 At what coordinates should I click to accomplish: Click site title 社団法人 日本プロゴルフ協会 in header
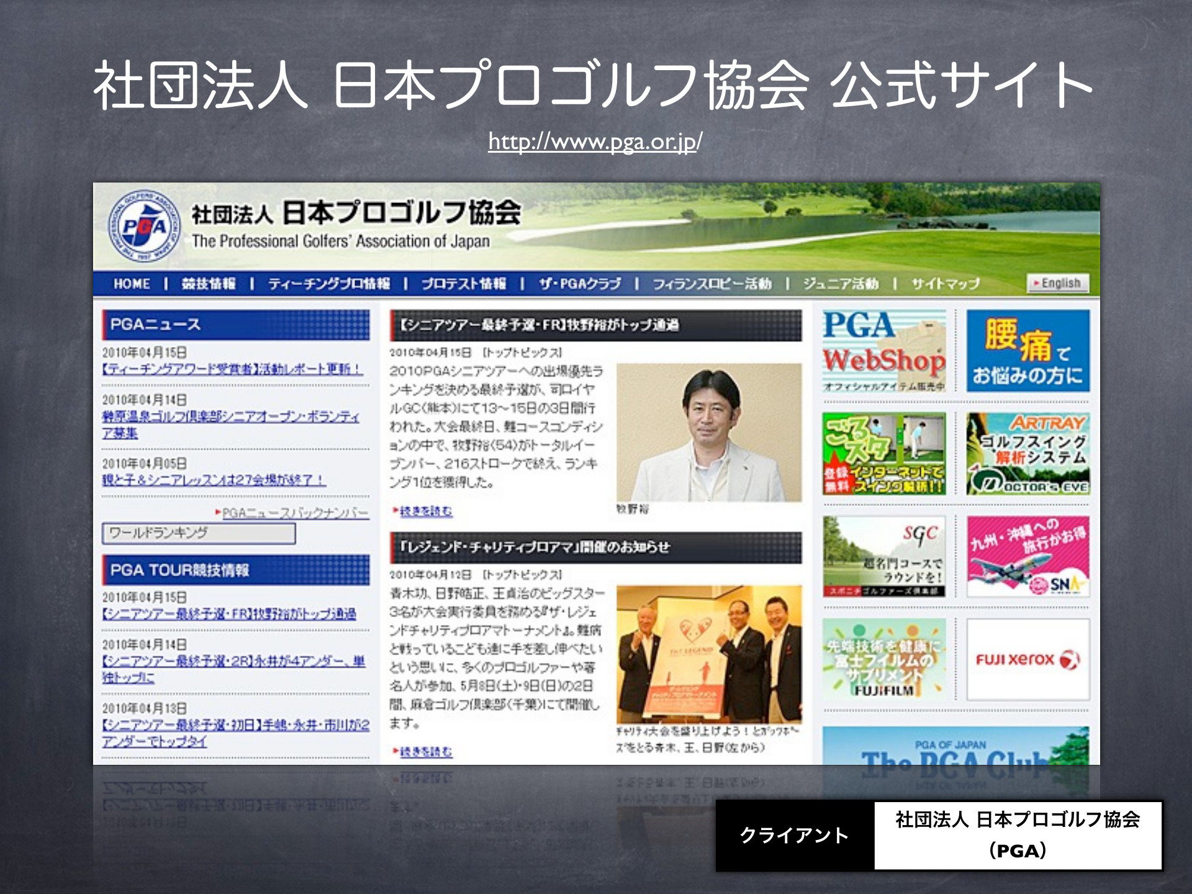click(356, 213)
